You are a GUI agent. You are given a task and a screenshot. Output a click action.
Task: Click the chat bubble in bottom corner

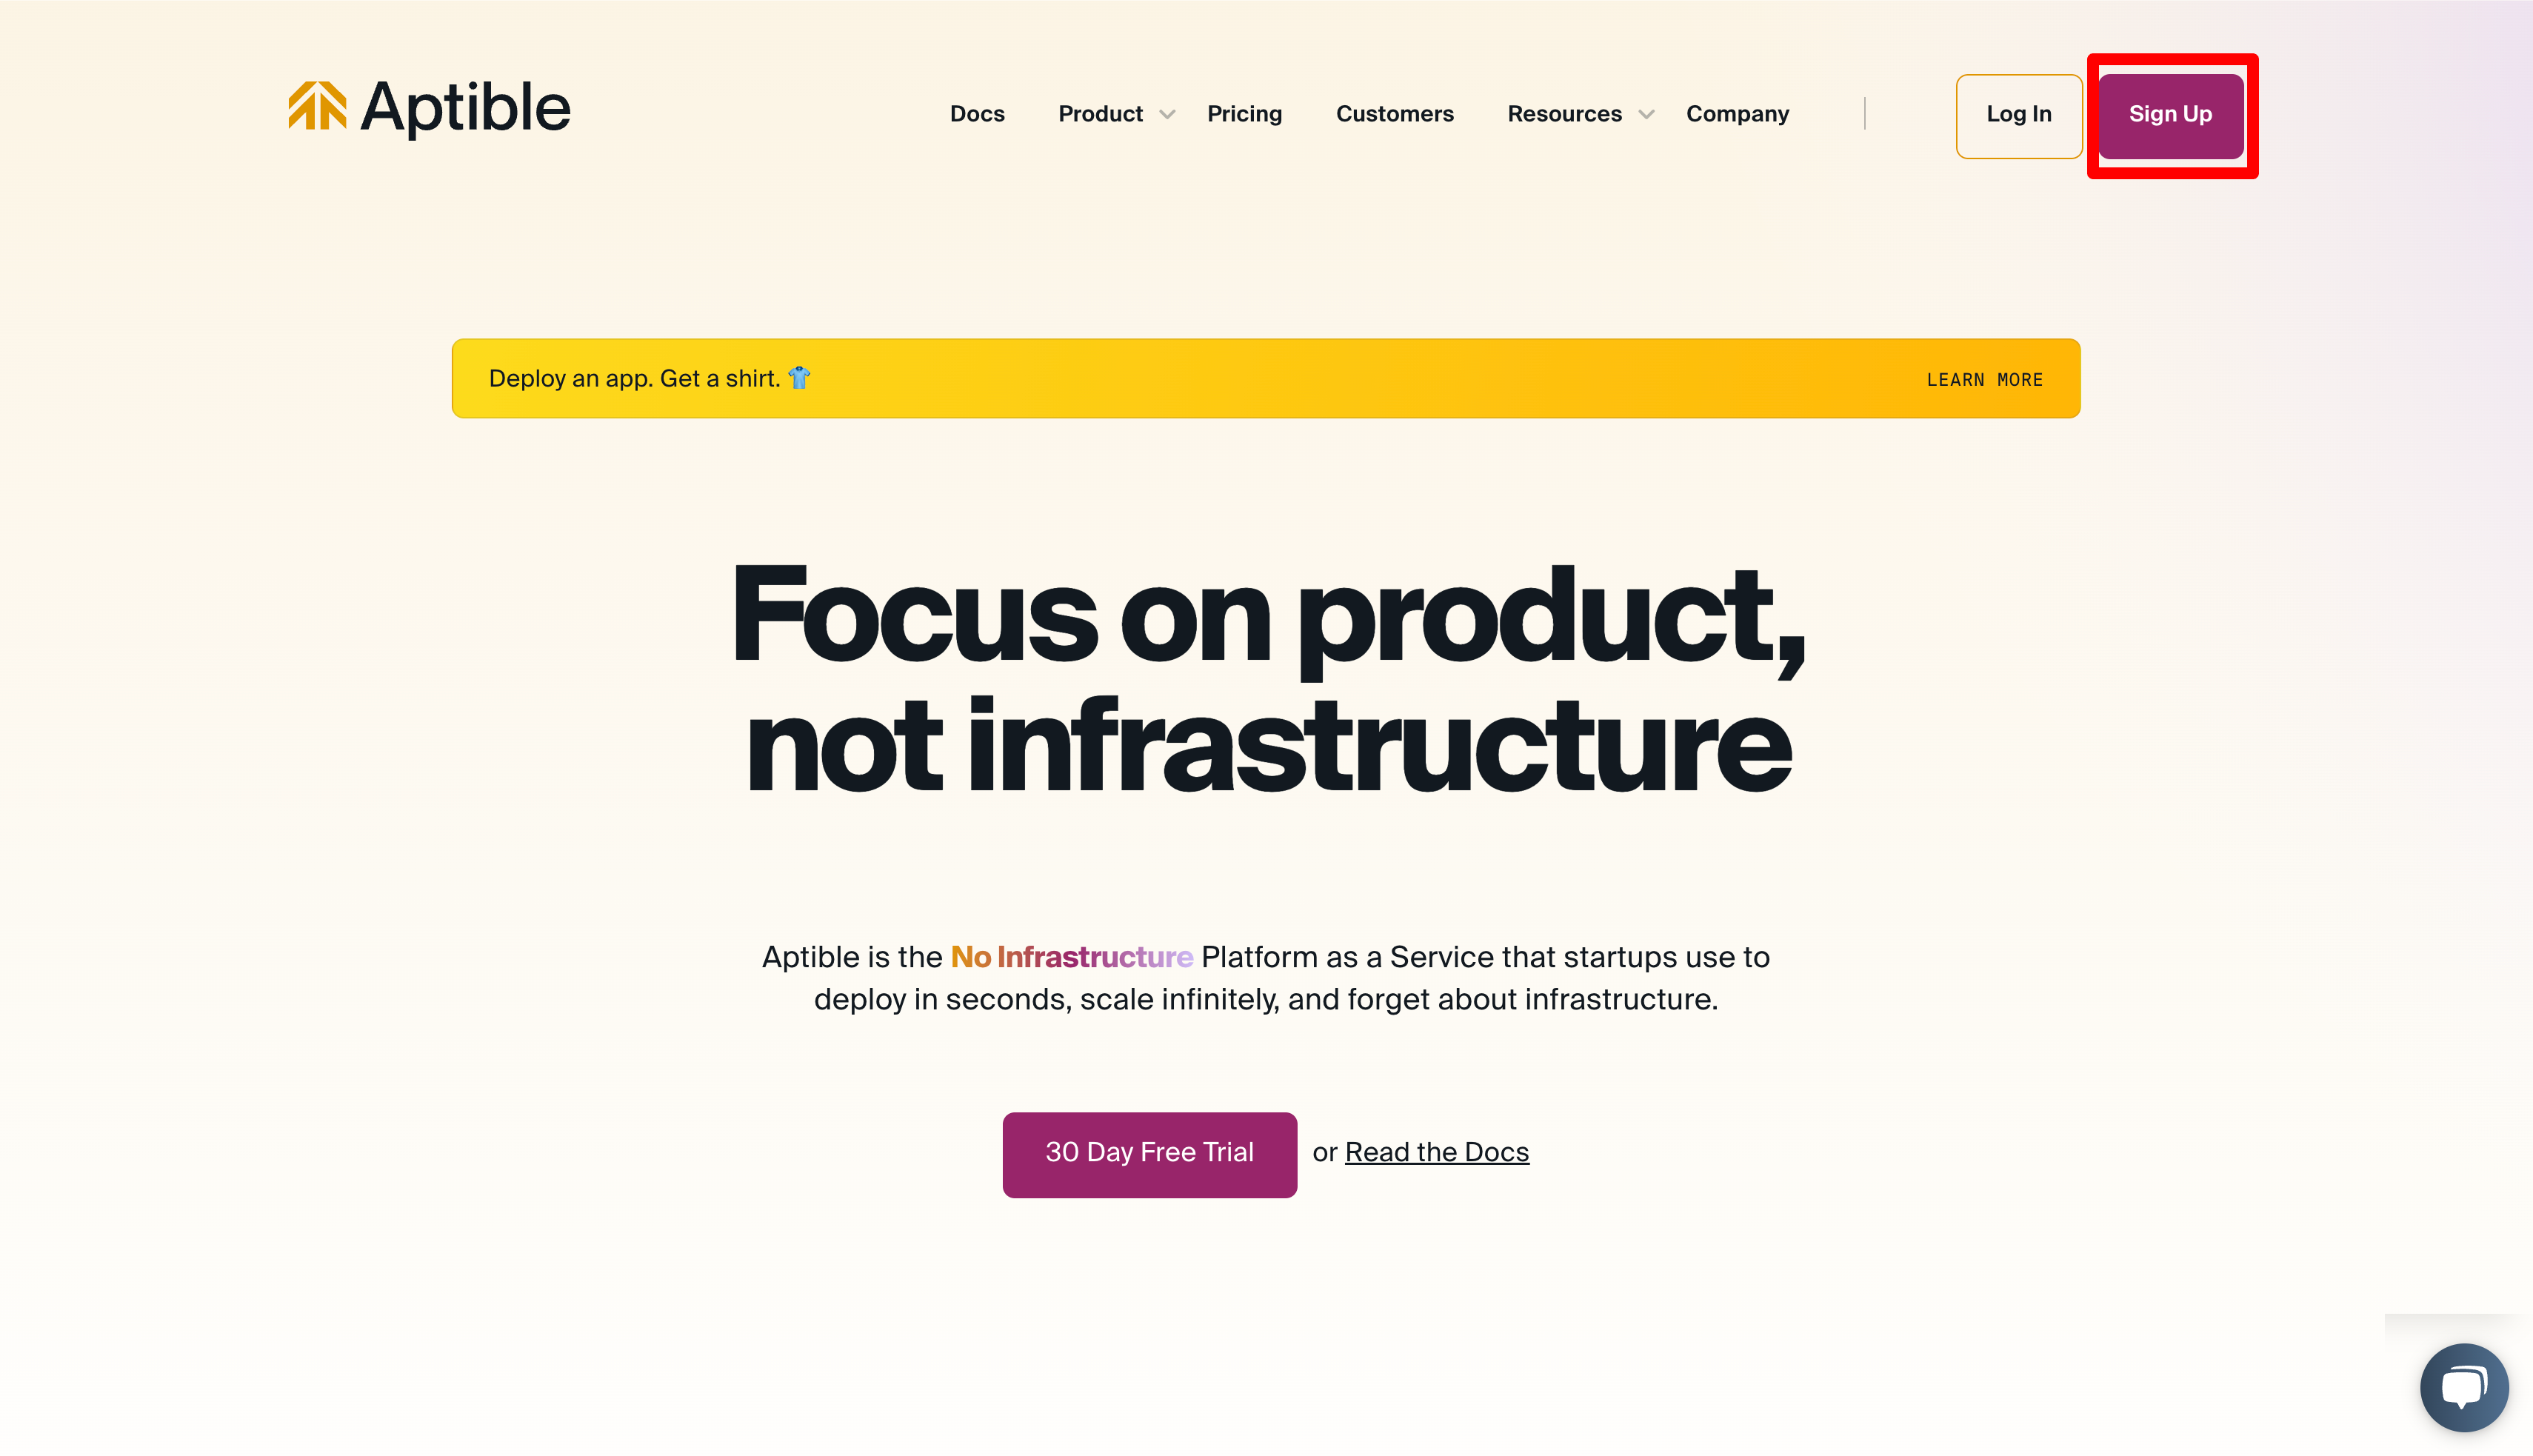pos(2464,1388)
